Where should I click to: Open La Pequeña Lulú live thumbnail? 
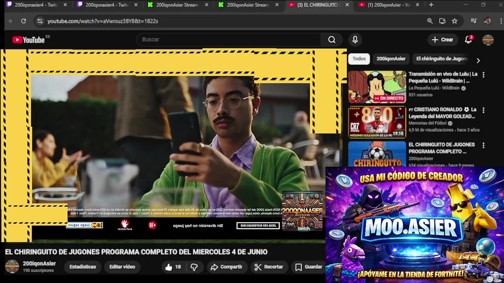(377, 87)
